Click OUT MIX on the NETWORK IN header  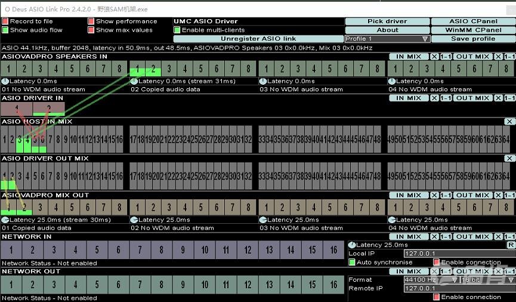(472, 237)
